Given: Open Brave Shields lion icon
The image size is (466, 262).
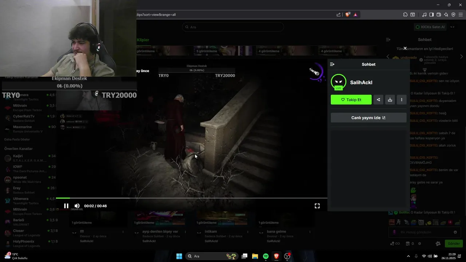Looking at the screenshot, I should pos(347,15).
